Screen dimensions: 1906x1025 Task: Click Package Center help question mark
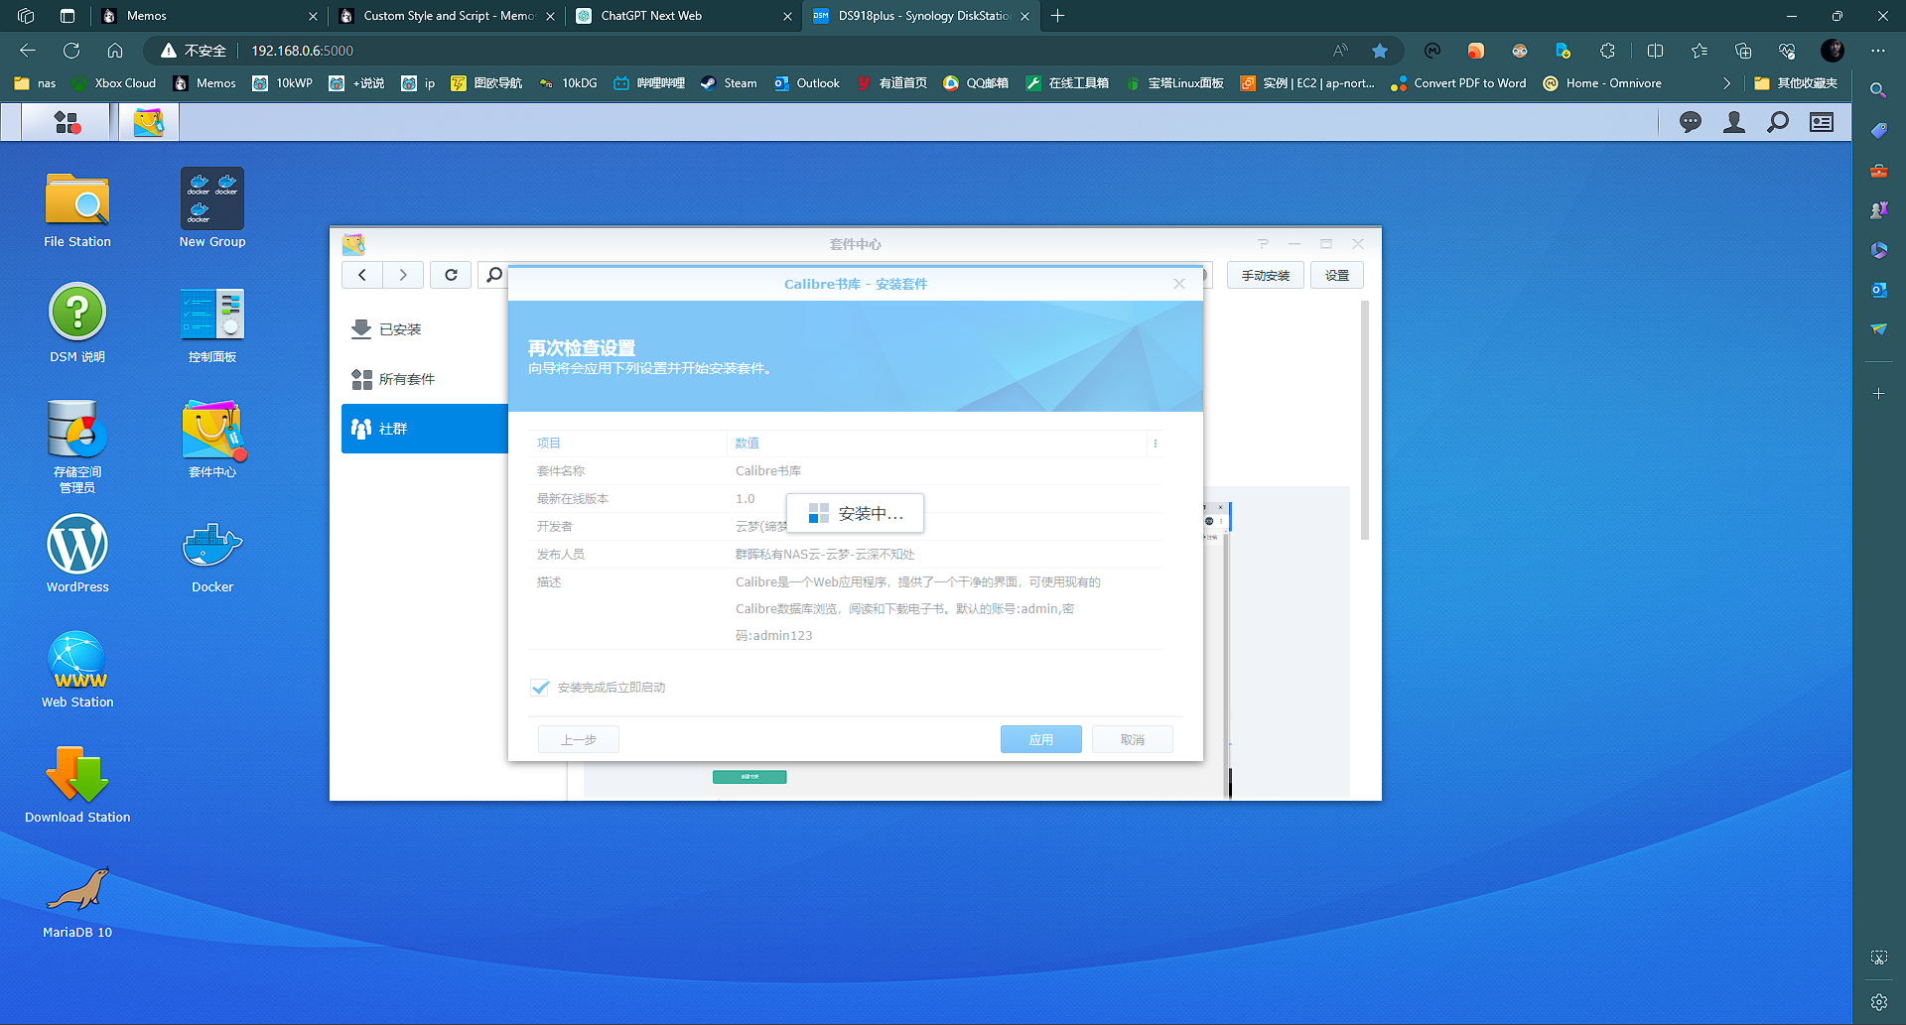1263,243
